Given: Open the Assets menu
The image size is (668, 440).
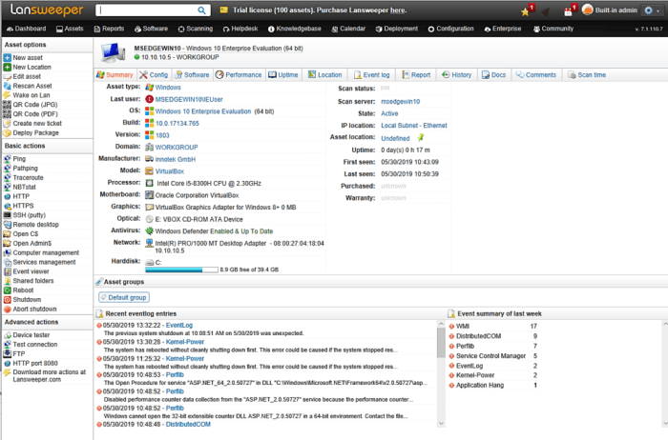Looking at the screenshot, I should tap(70, 29).
